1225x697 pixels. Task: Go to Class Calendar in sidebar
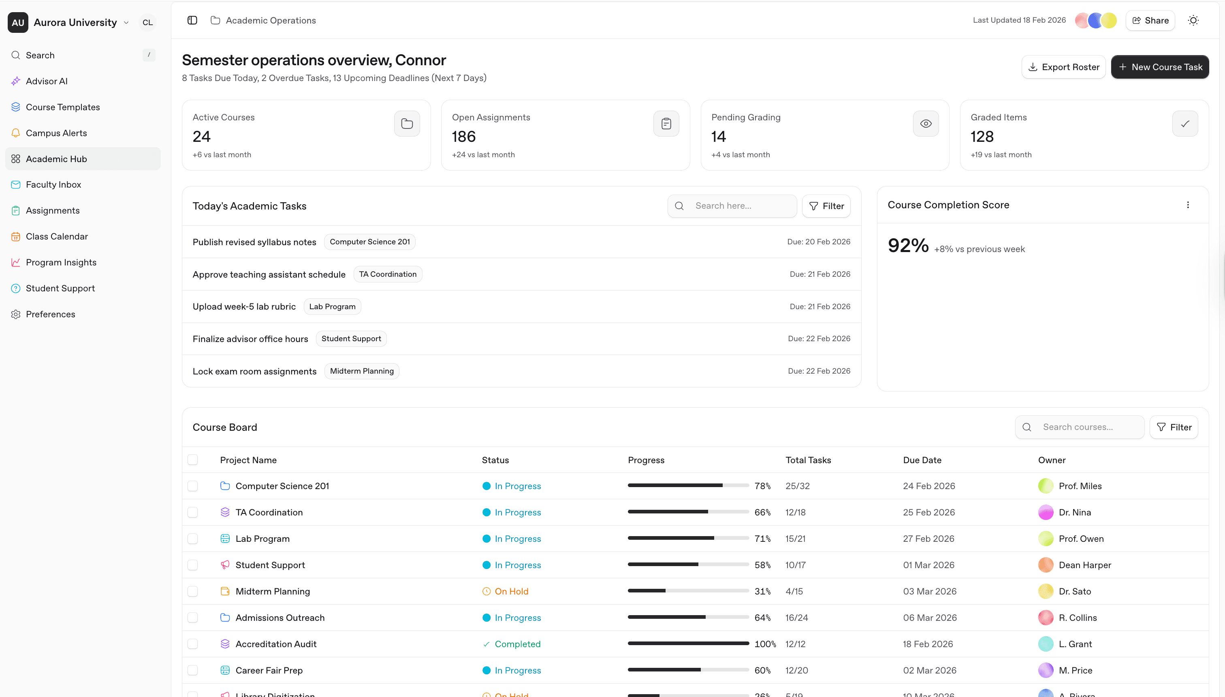[56, 237]
